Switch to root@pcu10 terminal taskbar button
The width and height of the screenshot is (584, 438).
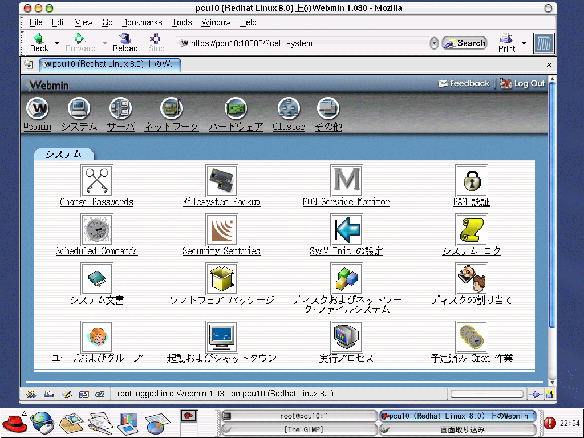pos(300,416)
